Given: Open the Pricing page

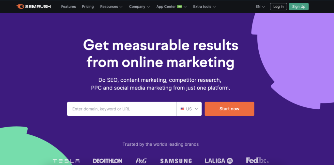Looking at the screenshot, I should (88, 7).
